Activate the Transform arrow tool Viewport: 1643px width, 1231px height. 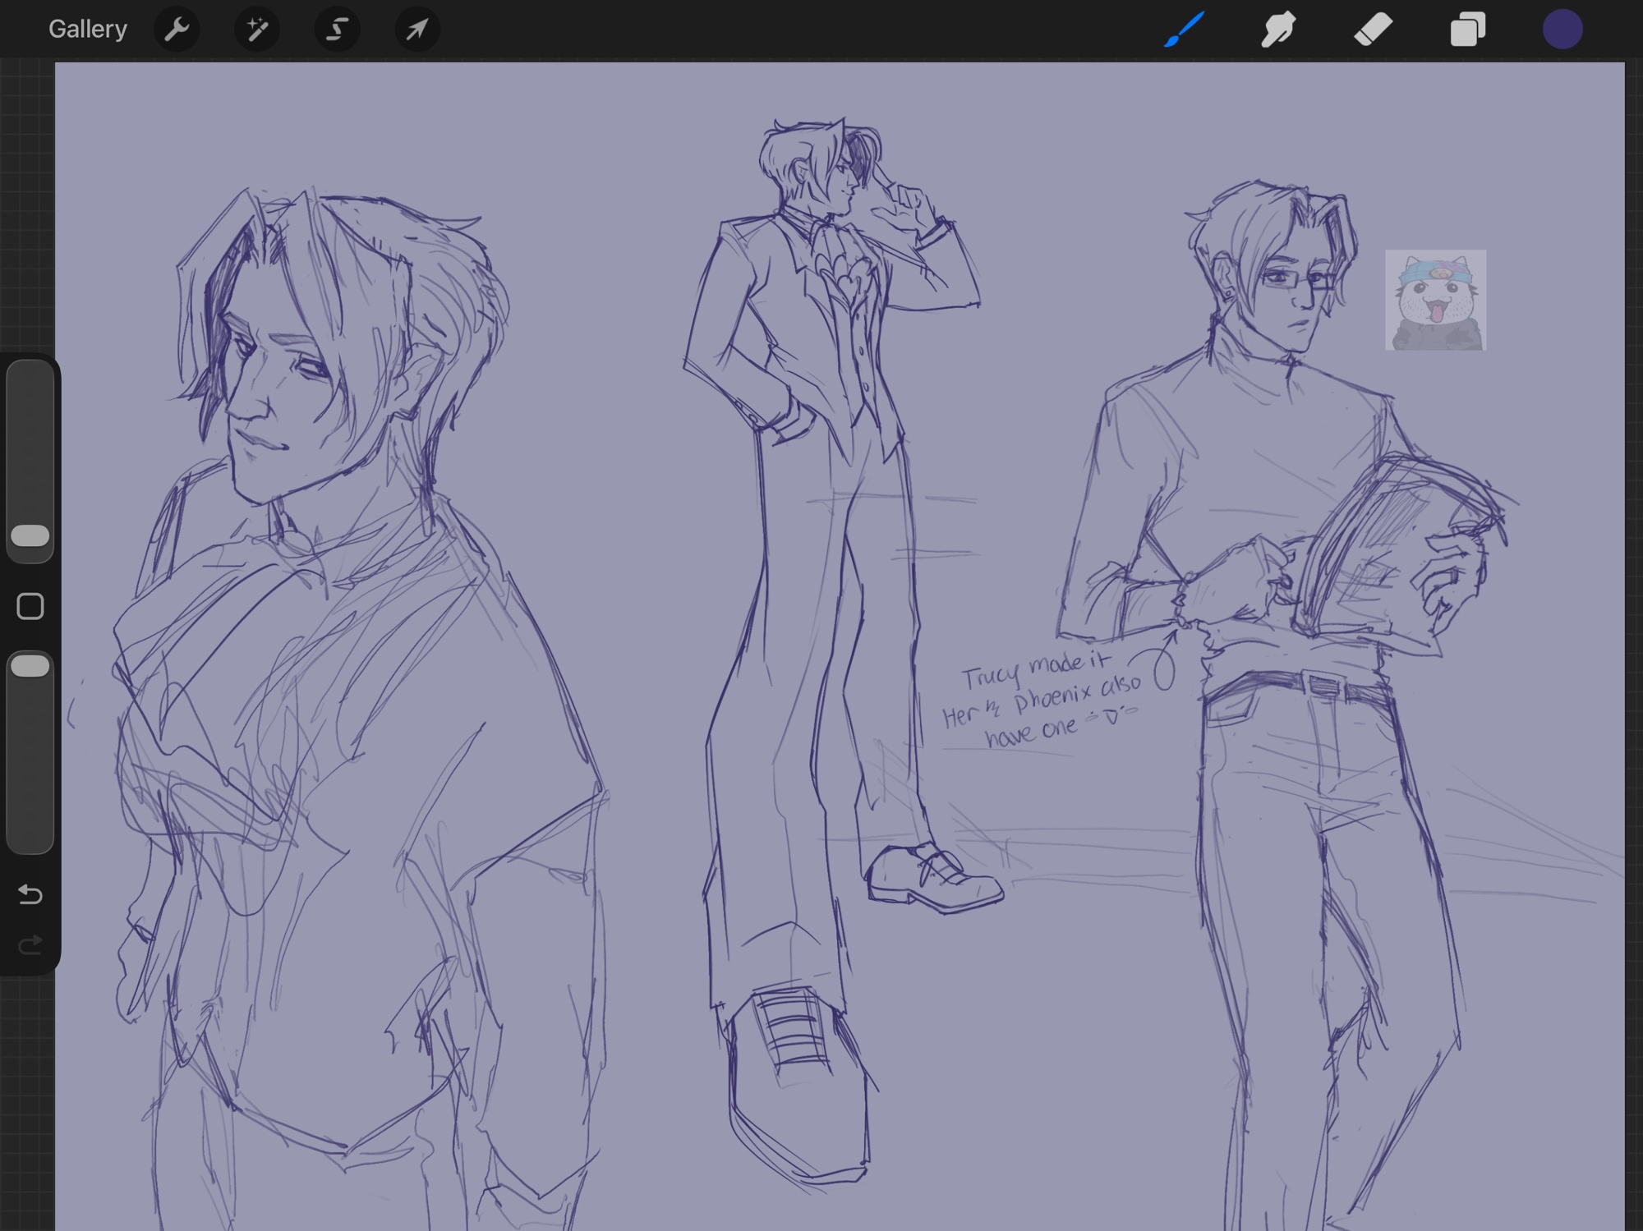point(417,30)
